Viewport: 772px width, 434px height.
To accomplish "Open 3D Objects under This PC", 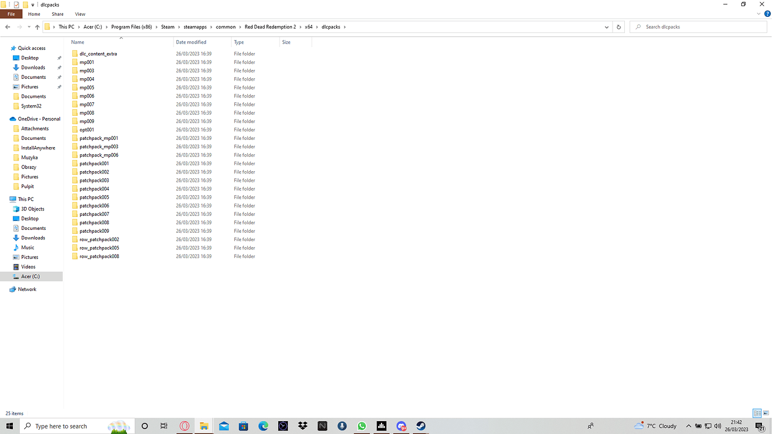I will 32,209.
